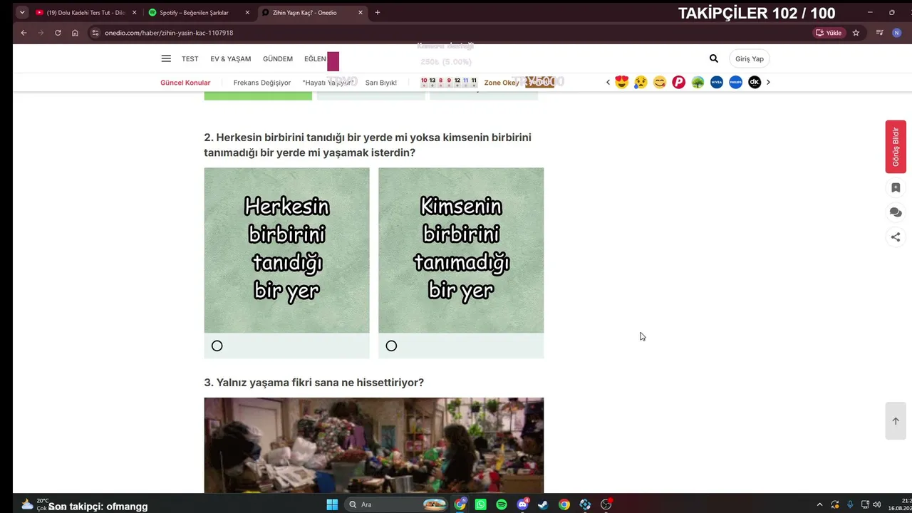Show hidden system tray icons
Screen dimensions: 912x513
(819, 504)
